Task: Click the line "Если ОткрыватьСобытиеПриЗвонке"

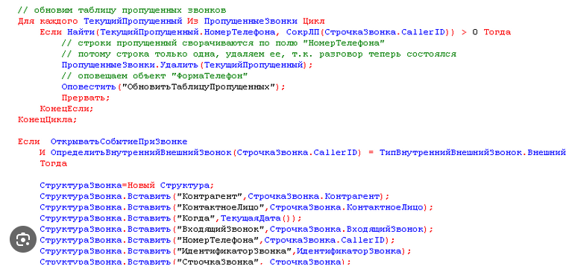Action: click(x=102, y=142)
